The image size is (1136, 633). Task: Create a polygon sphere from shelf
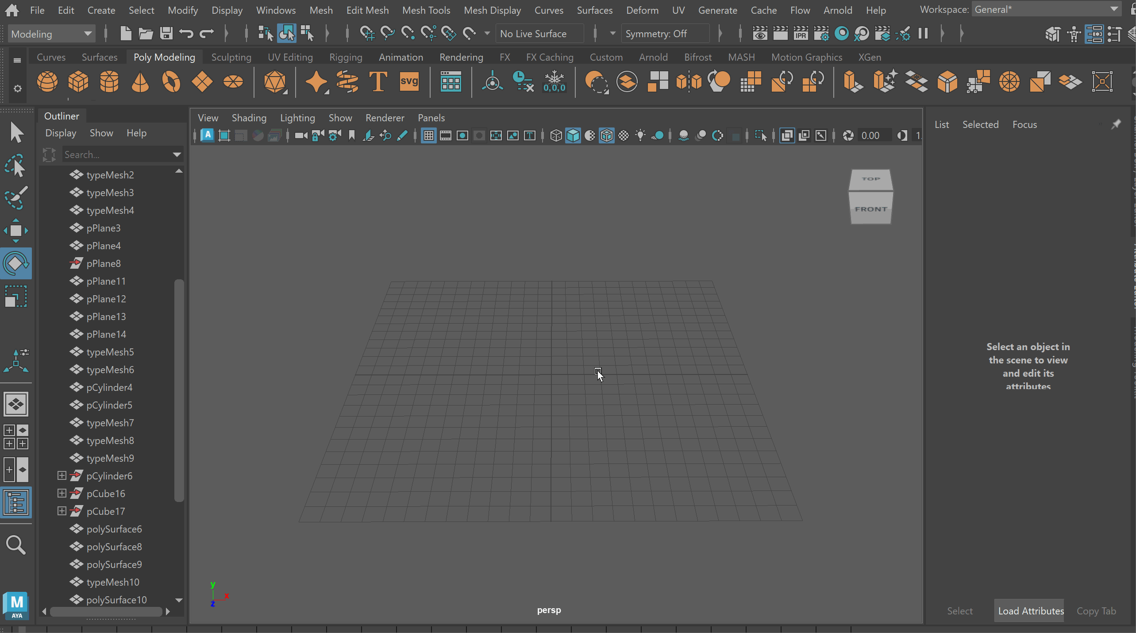(x=47, y=82)
